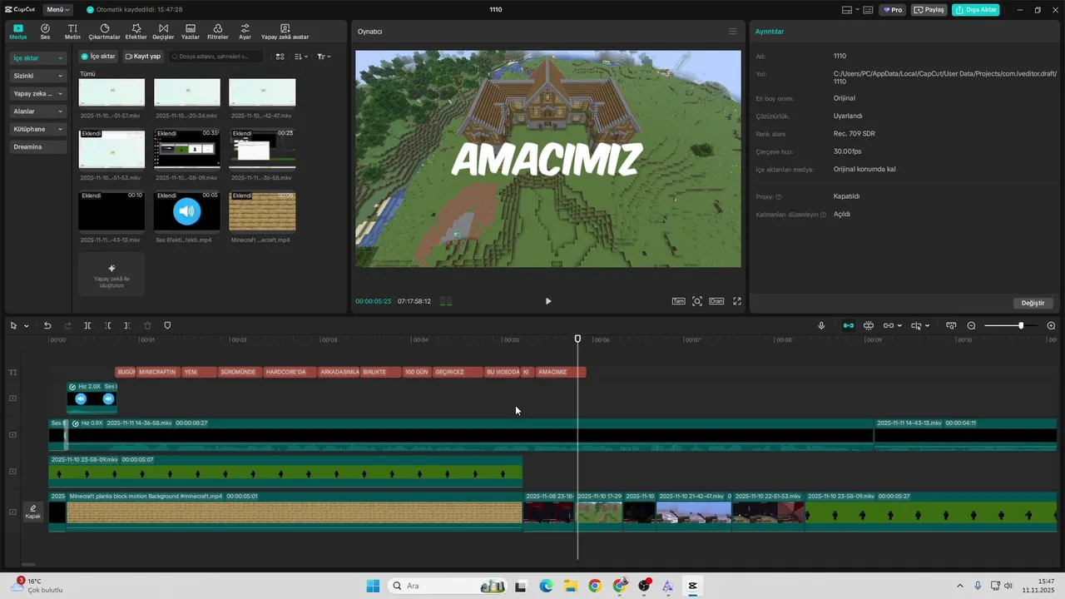Open the player panel hamburger menu

click(x=732, y=32)
